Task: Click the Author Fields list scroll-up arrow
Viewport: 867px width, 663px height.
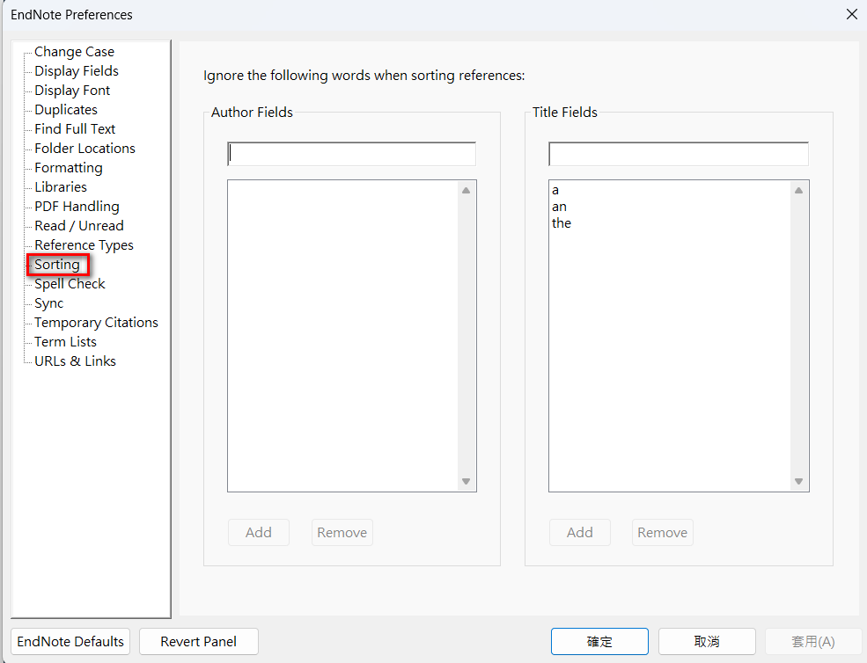Action: tap(467, 191)
